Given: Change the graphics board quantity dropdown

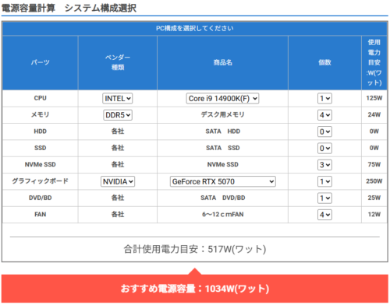Looking at the screenshot, I should (x=324, y=181).
